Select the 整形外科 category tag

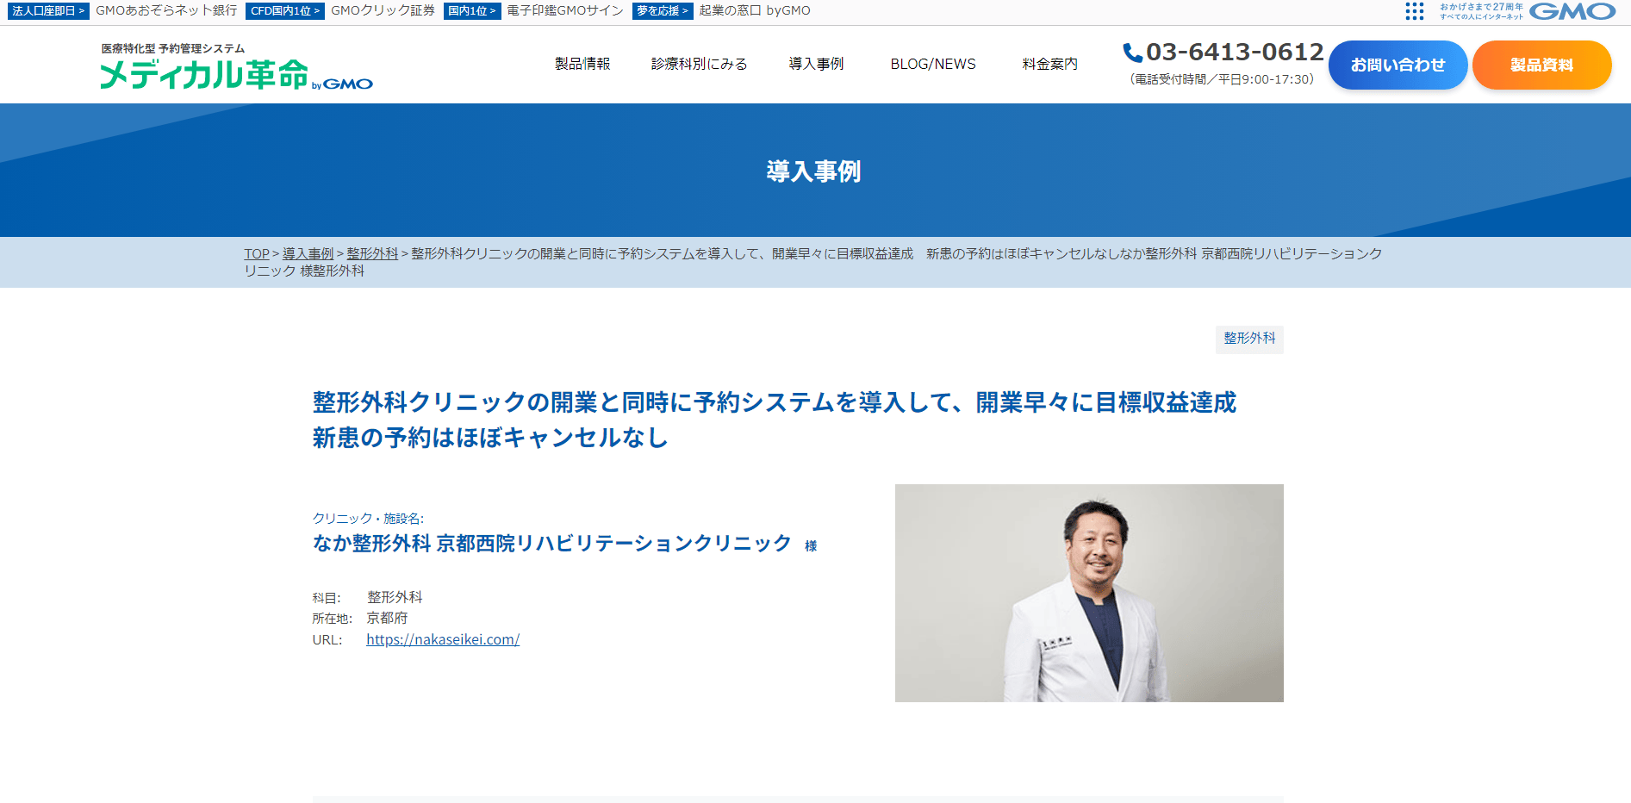pos(1249,339)
